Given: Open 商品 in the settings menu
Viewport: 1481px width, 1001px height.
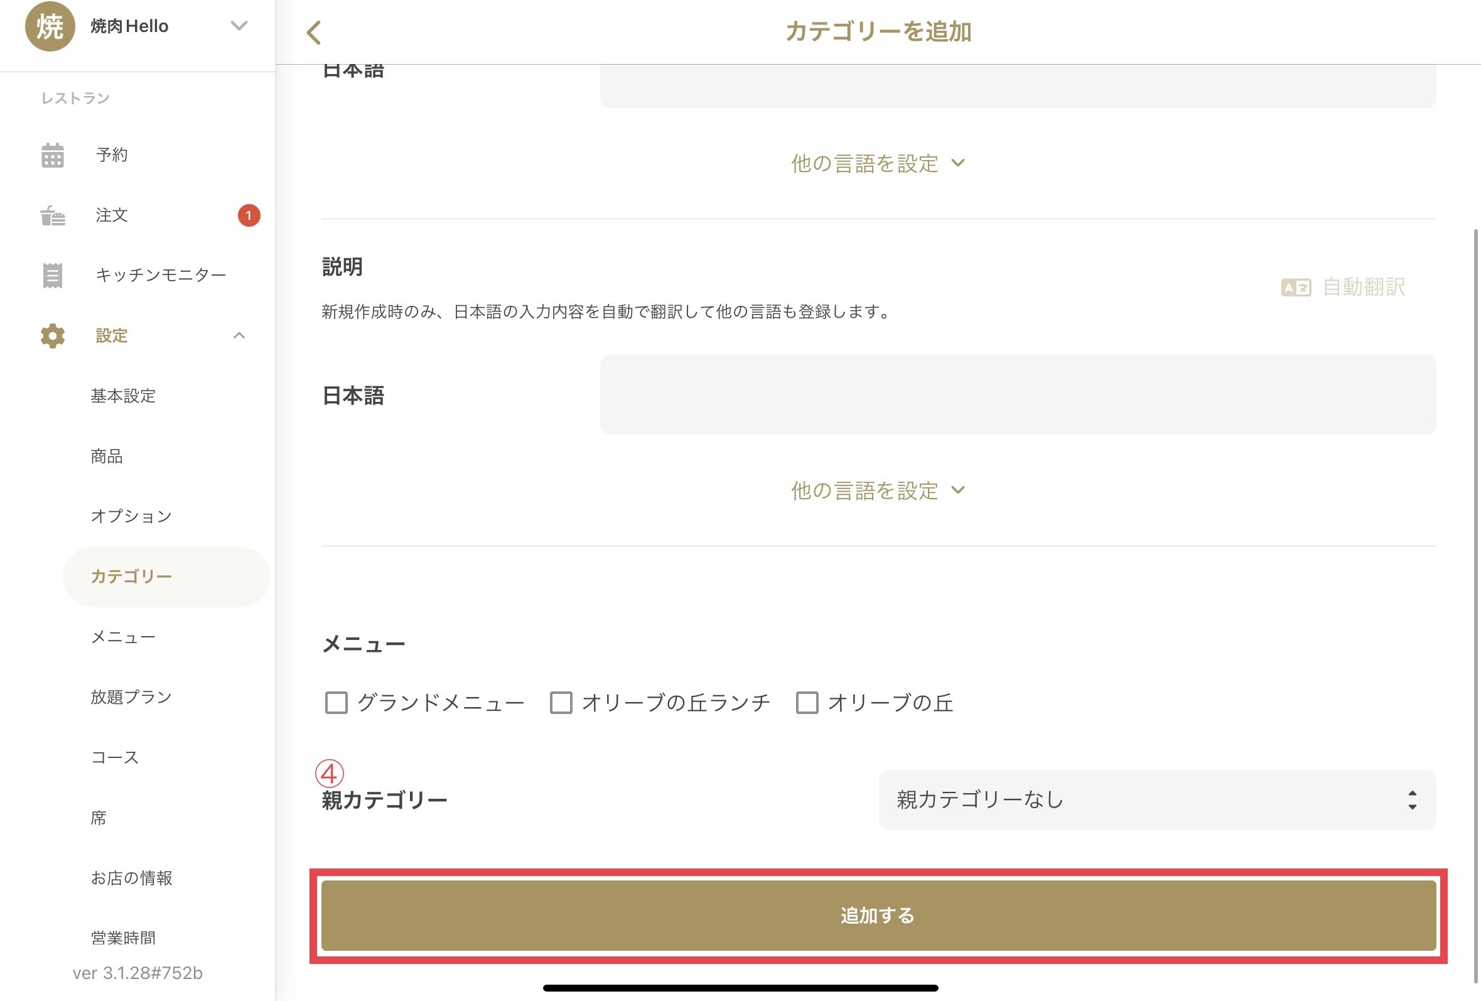Looking at the screenshot, I should point(107,457).
